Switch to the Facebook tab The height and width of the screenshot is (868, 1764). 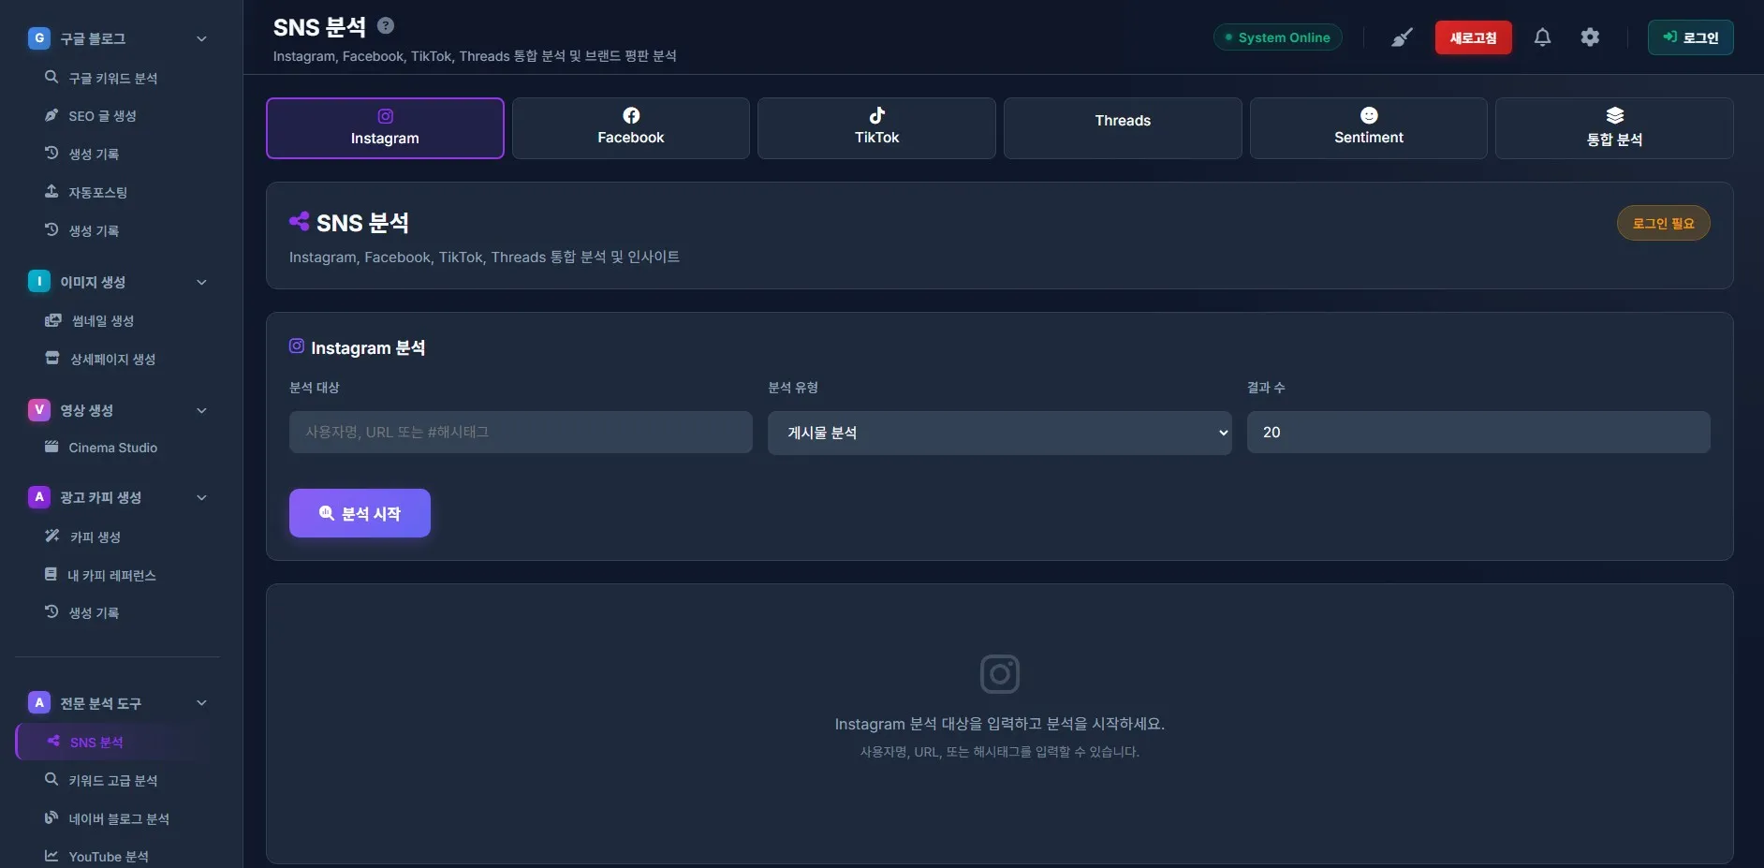631,128
